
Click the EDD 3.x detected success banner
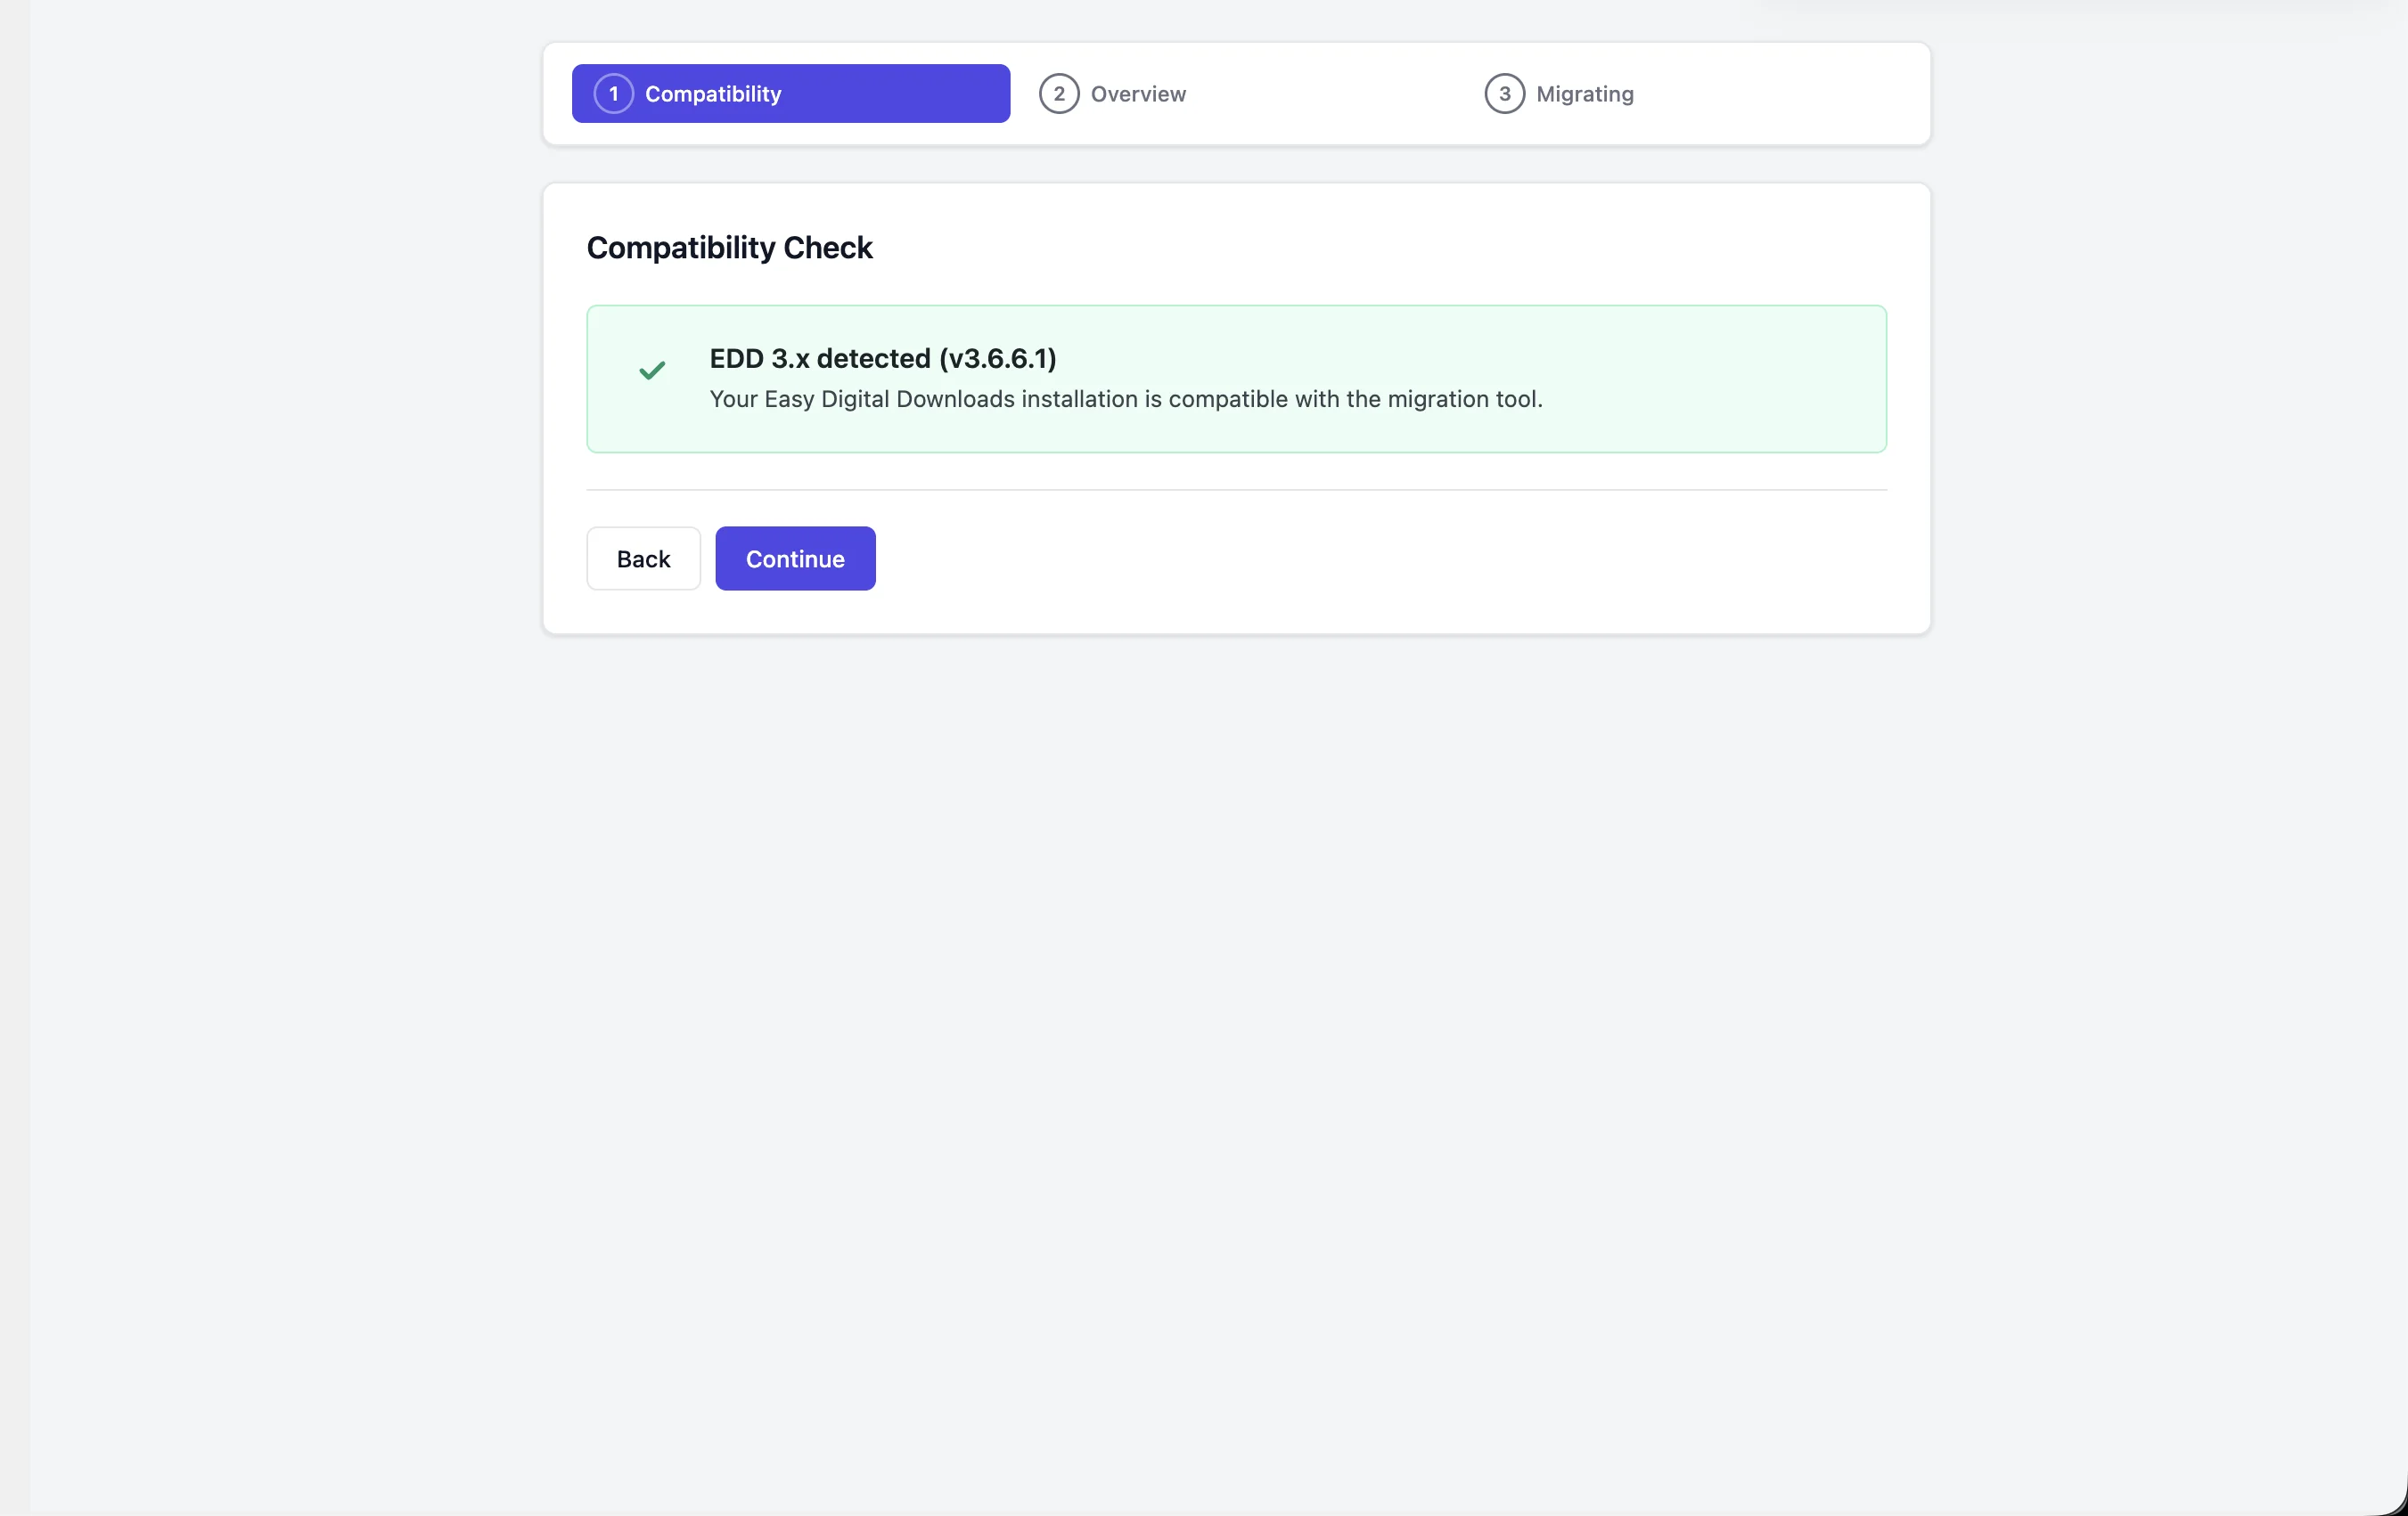pyautogui.click(x=1236, y=378)
